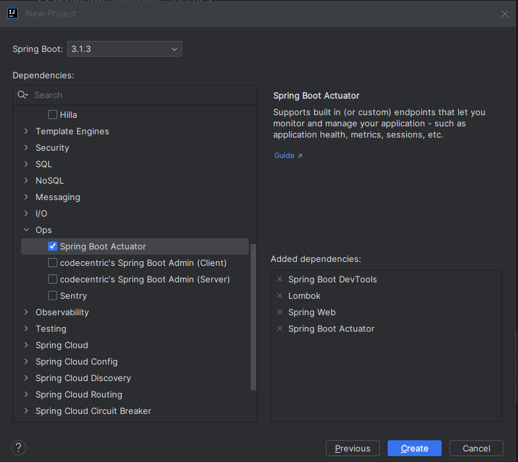The image size is (518, 462).
Task: Select the Lombok entry text
Action: [304, 296]
